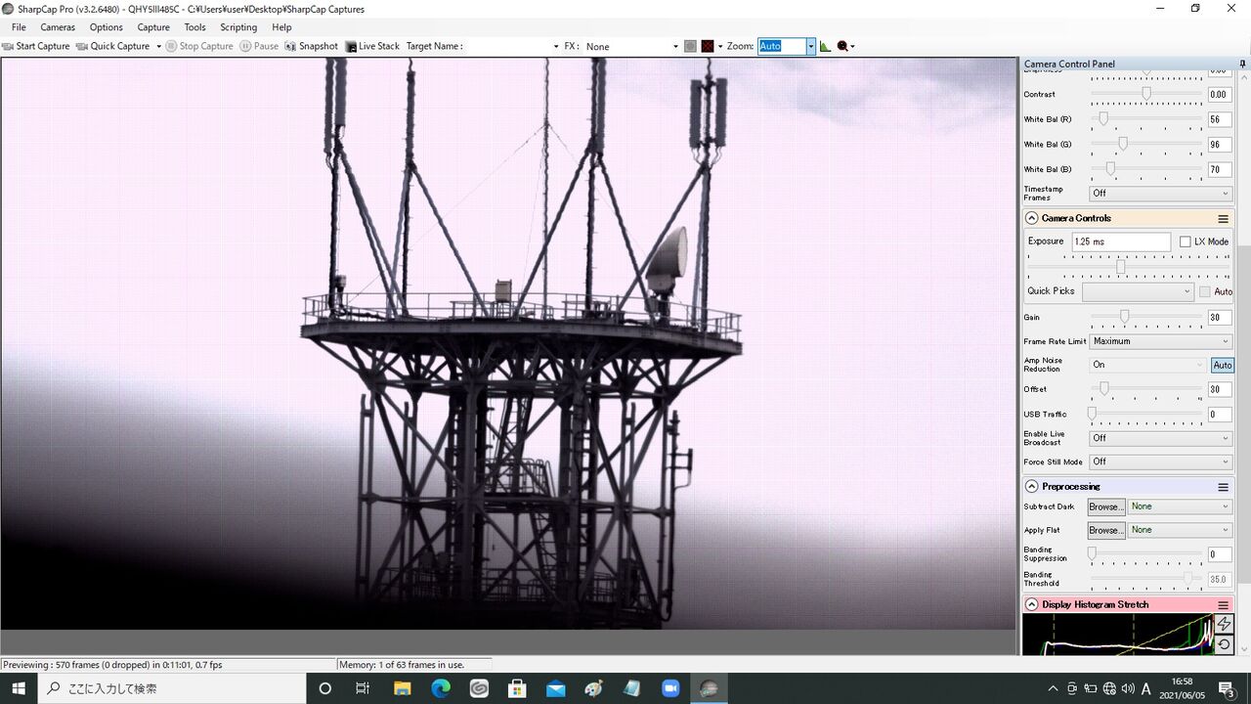Toggle the Quick Picks Auto checkbox
1251x704 pixels.
(1205, 291)
